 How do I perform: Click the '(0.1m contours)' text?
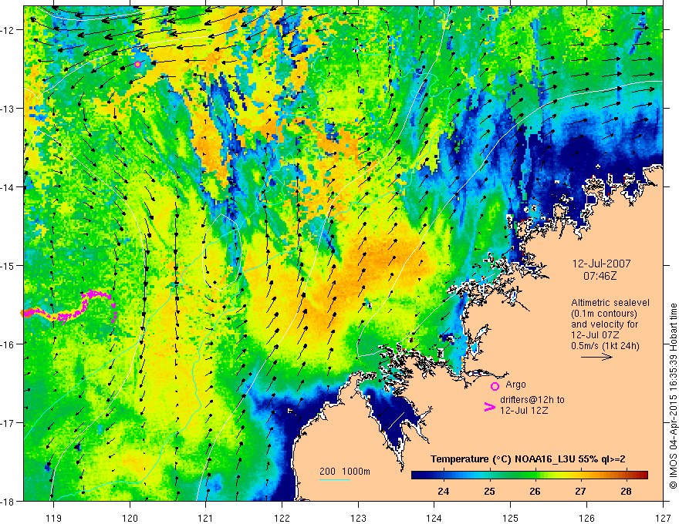coord(604,314)
